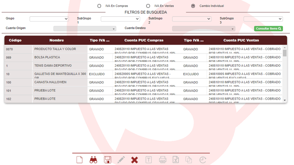Open the Grupo dropdown

49,19
